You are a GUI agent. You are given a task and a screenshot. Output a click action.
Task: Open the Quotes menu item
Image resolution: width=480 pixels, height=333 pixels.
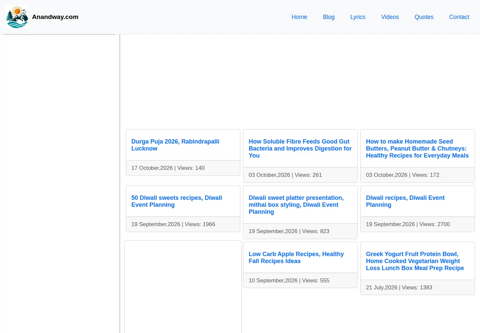424,17
